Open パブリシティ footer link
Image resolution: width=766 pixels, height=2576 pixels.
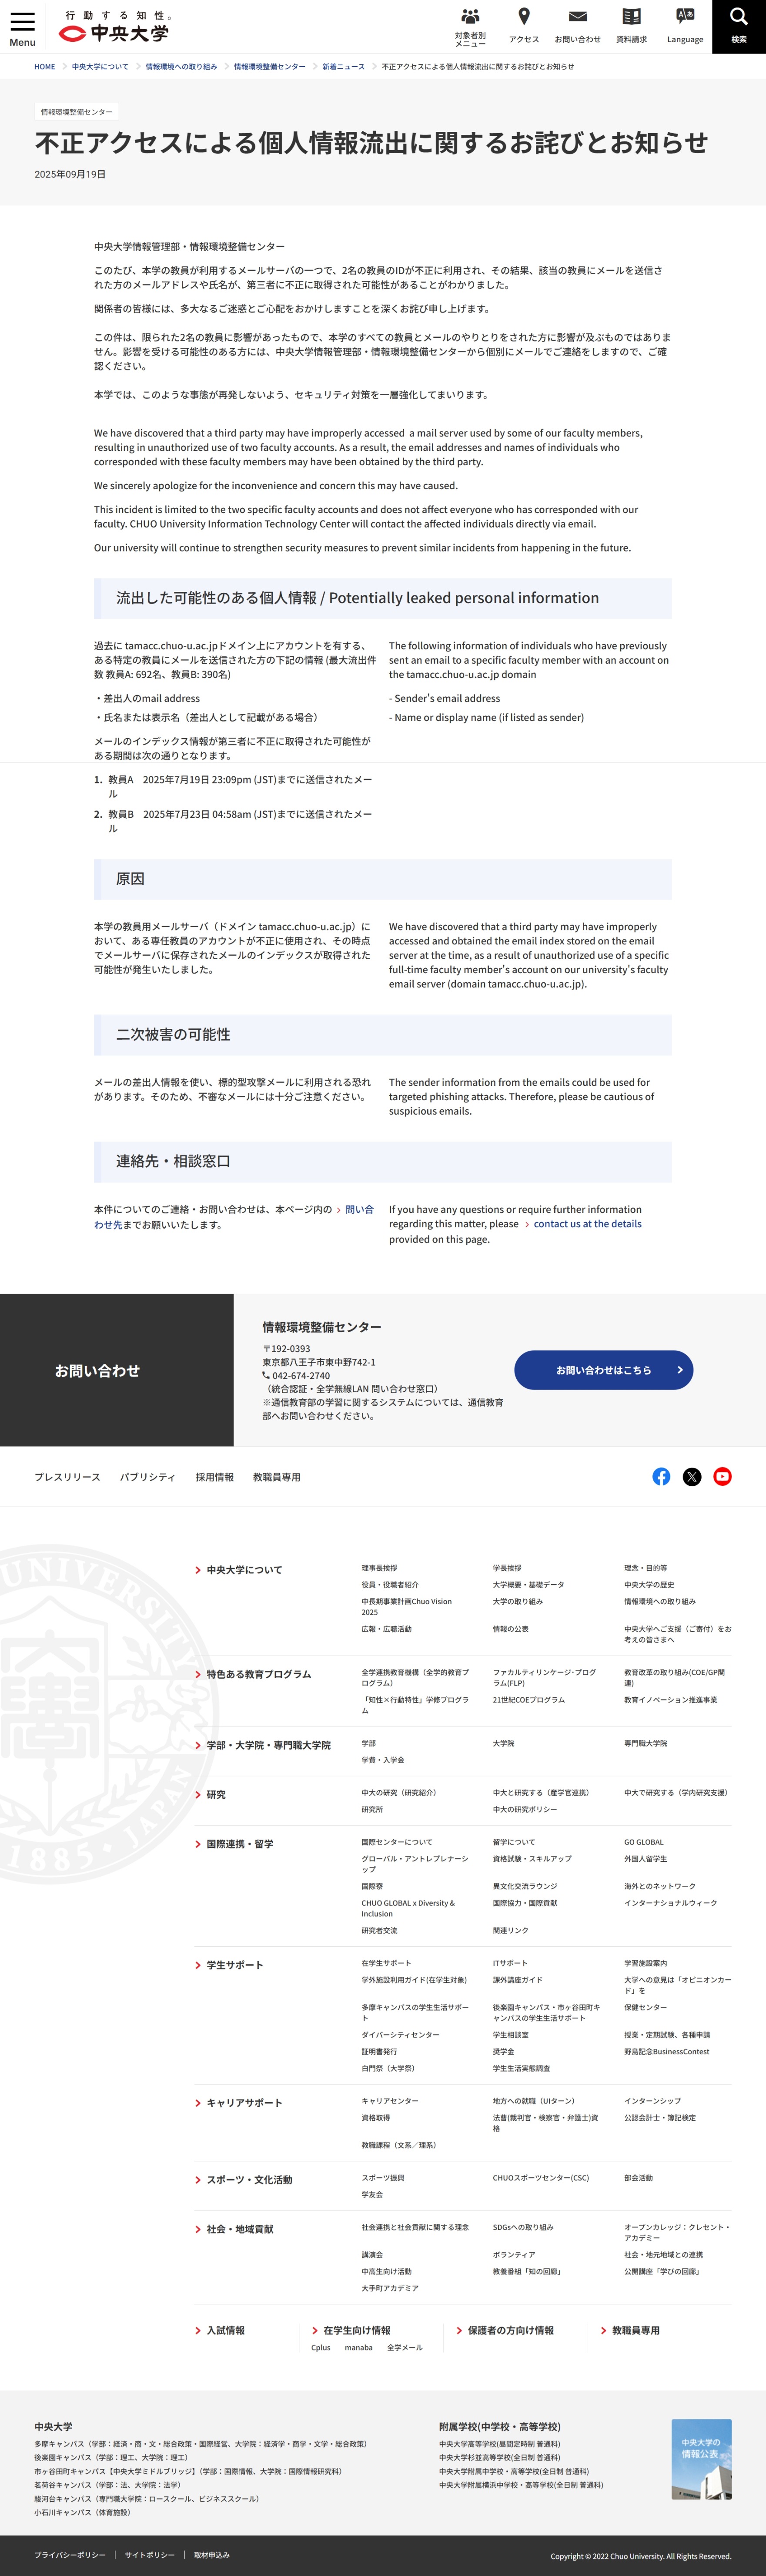[x=148, y=1477]
